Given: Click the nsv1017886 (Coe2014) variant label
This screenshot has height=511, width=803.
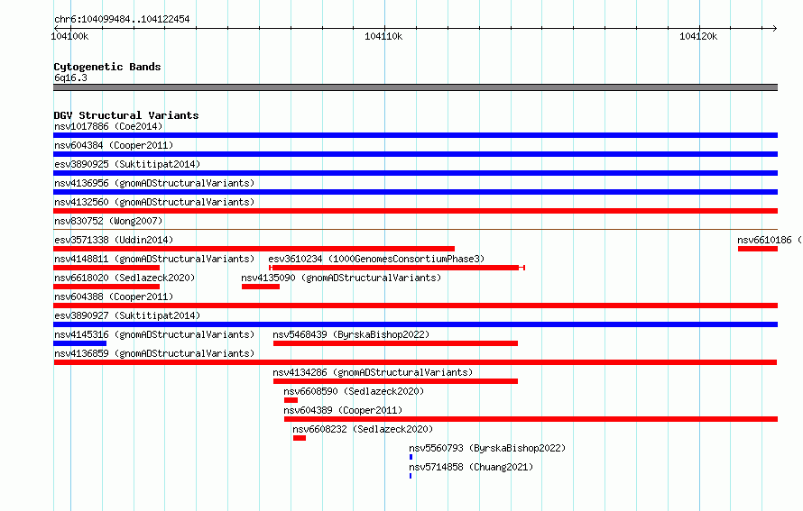Looking at the screenshot, I should (x=108, y=126).
